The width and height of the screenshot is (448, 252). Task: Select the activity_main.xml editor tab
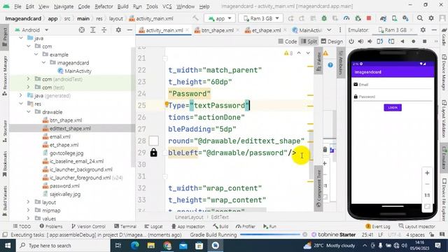pos(164,30)
